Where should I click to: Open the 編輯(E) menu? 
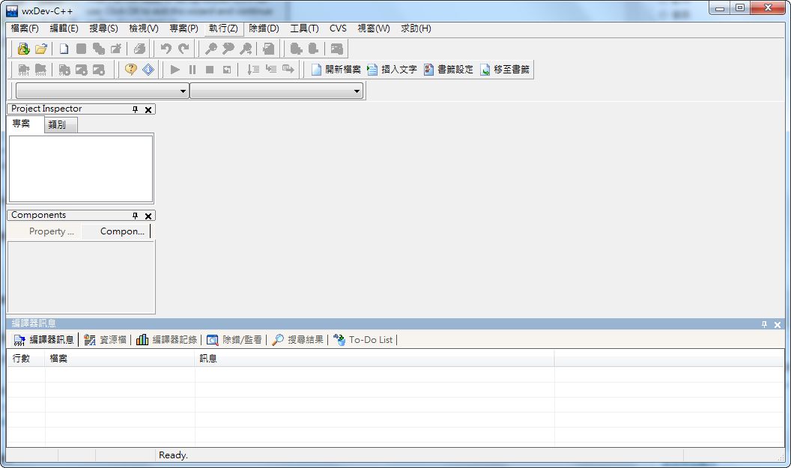coord(64,28)
